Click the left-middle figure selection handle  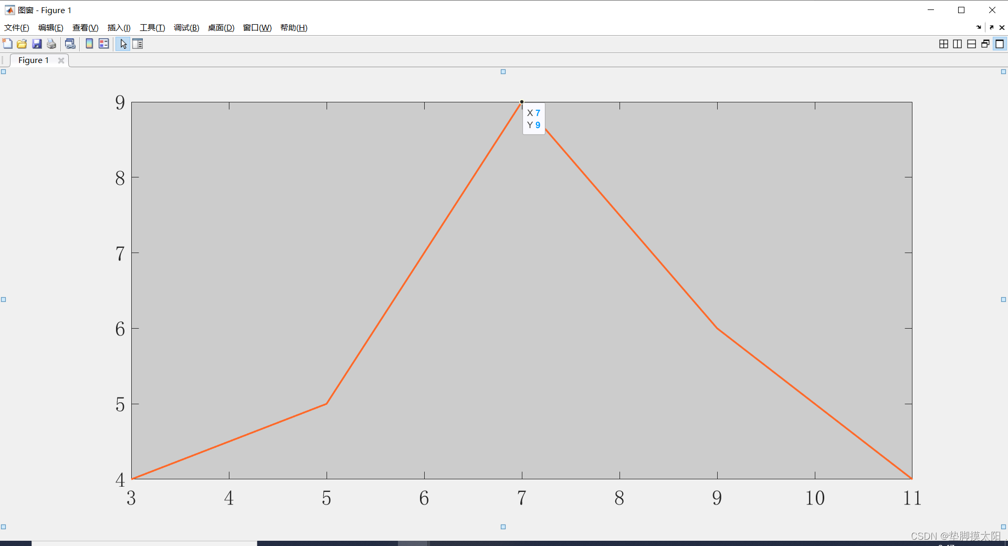4,299
